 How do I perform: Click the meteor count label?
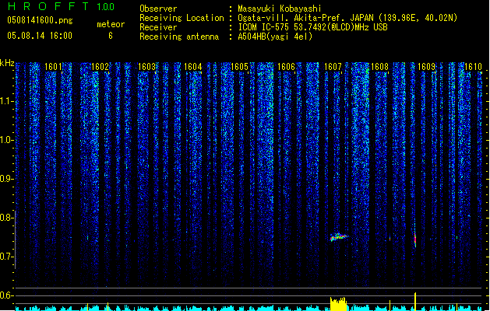(x=111, y=24)
